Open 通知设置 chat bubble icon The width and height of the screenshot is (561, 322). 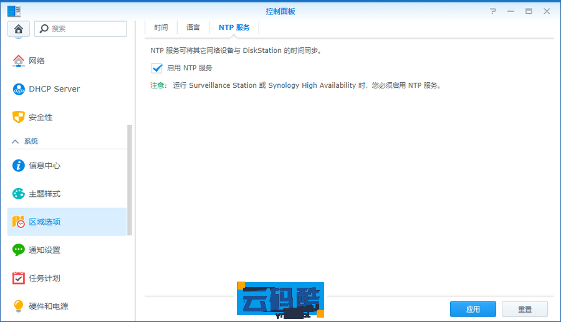[19, 250]
